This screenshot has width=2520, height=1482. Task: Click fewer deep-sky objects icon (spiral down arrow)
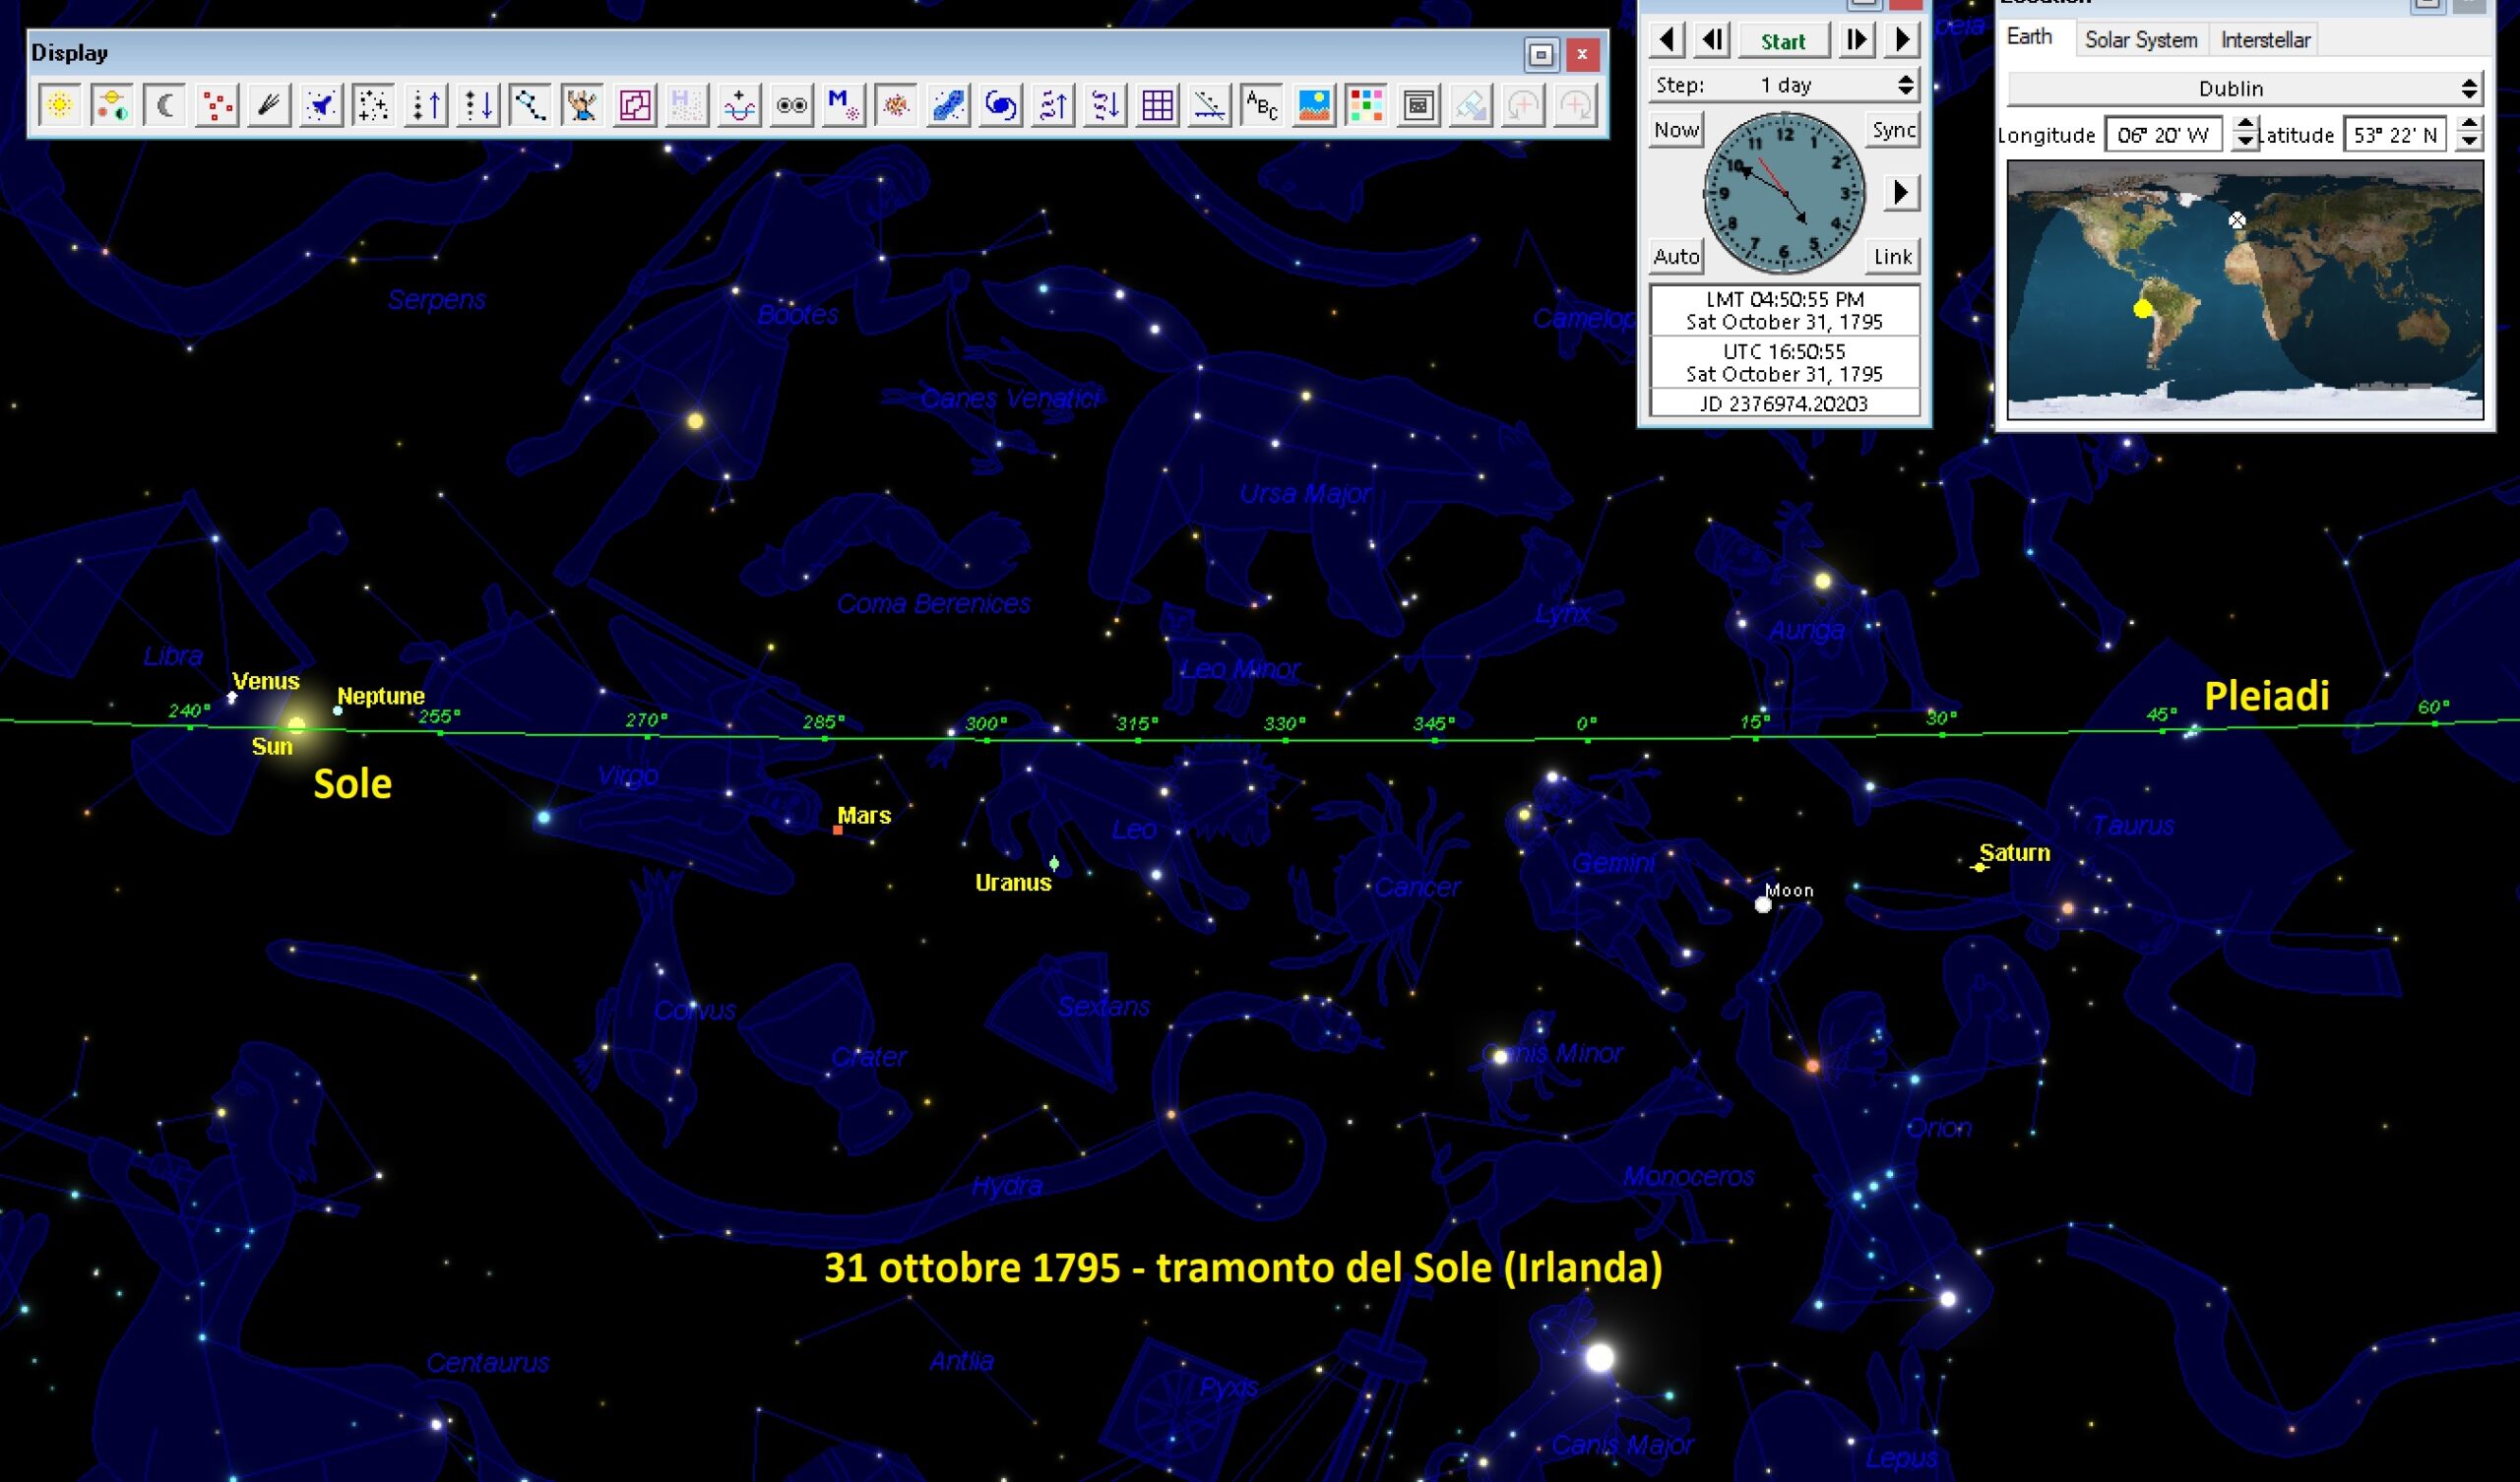pos(1104,105)
